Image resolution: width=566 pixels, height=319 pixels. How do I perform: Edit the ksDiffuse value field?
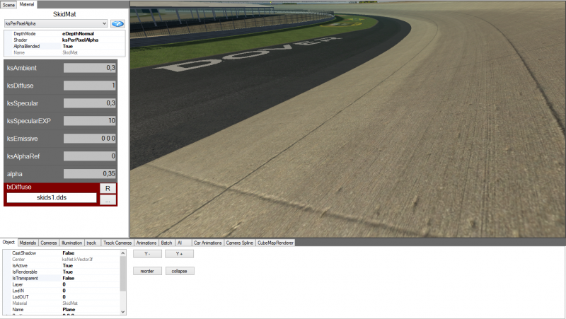point(90,86)
